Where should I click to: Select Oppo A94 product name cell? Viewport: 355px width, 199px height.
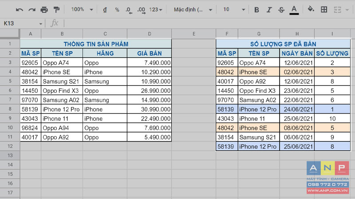coord(62,128)
